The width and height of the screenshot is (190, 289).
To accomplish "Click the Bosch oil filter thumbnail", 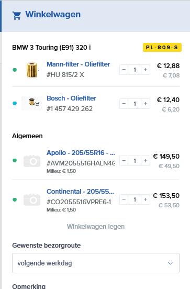I will point(32,103).
